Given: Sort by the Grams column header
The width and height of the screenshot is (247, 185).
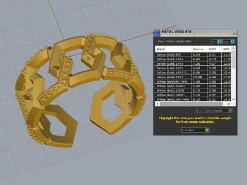Looking at the screenshot, I should [199, 49].
